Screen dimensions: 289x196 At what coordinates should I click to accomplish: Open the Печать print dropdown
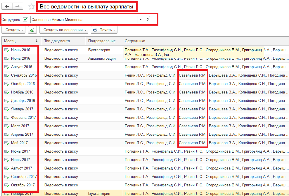click(104, 30)
